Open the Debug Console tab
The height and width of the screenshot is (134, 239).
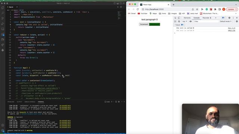pyautogui.click(x=30, y=102)
